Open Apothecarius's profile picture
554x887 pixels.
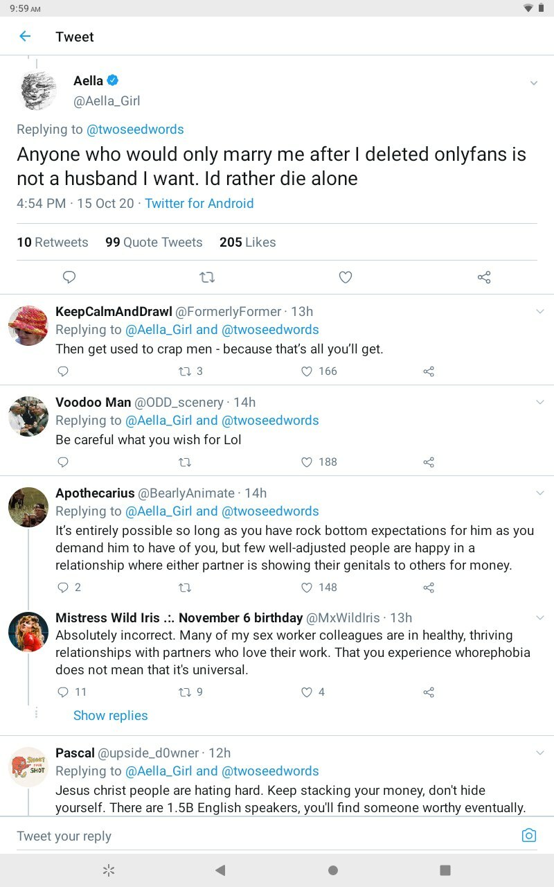28,507
